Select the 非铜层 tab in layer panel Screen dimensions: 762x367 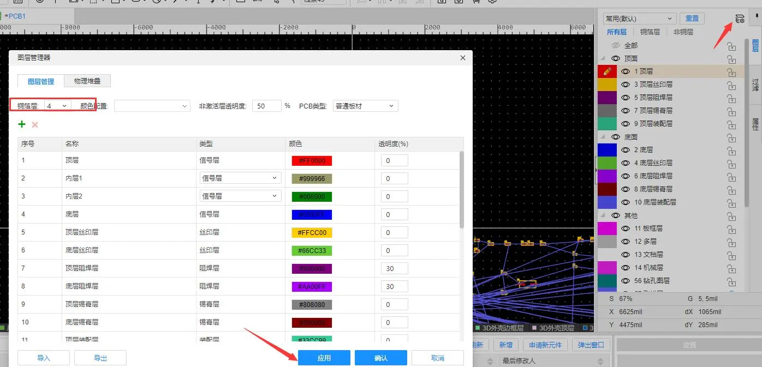(683, 32)
